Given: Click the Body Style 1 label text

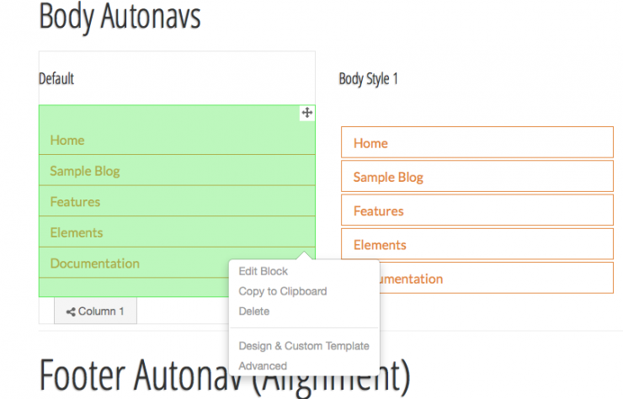Looking at the screenshot, I should (368, 79).
